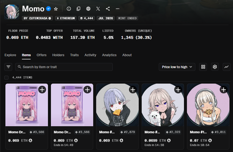Image resolution: width=233 pixels, height=152 pixels.
Task: Click floor price value 0.069 ETH
Action: click(17, 37)
